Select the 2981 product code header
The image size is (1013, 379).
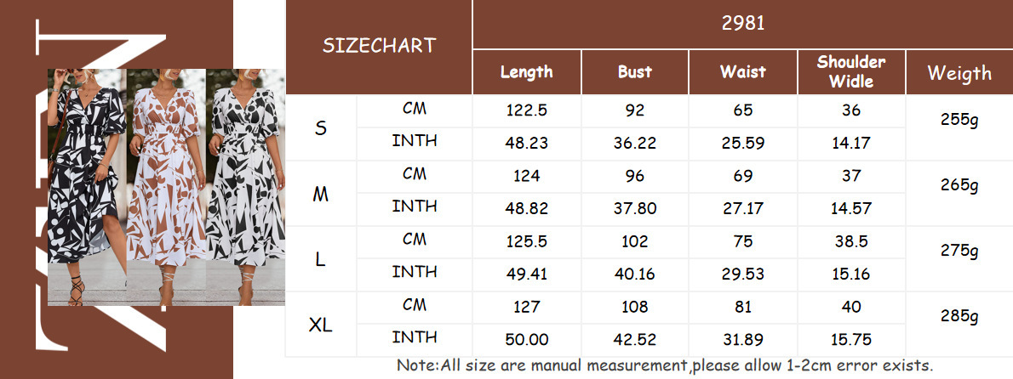tap(743, 24)
